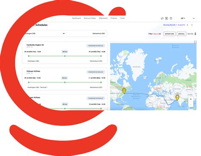Edit the Delmenhorst (DE) destination field

click(x=99, y=33)
